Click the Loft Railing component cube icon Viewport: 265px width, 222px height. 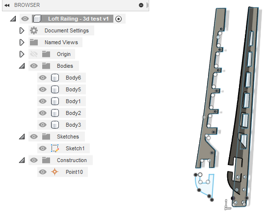(x=37, y=19)
